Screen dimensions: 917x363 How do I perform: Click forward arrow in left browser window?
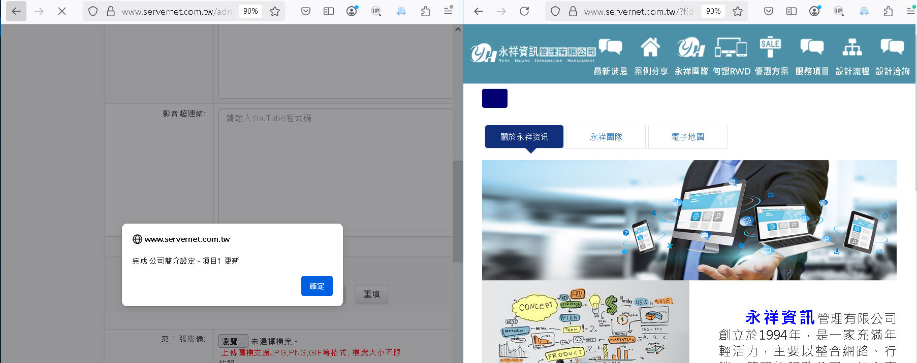coord(39,11)
